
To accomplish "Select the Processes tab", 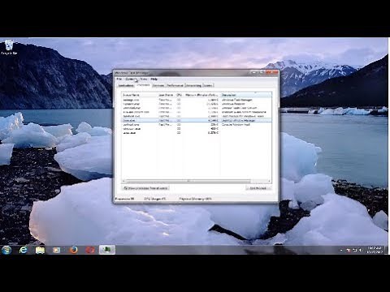I will click(143, 85).
